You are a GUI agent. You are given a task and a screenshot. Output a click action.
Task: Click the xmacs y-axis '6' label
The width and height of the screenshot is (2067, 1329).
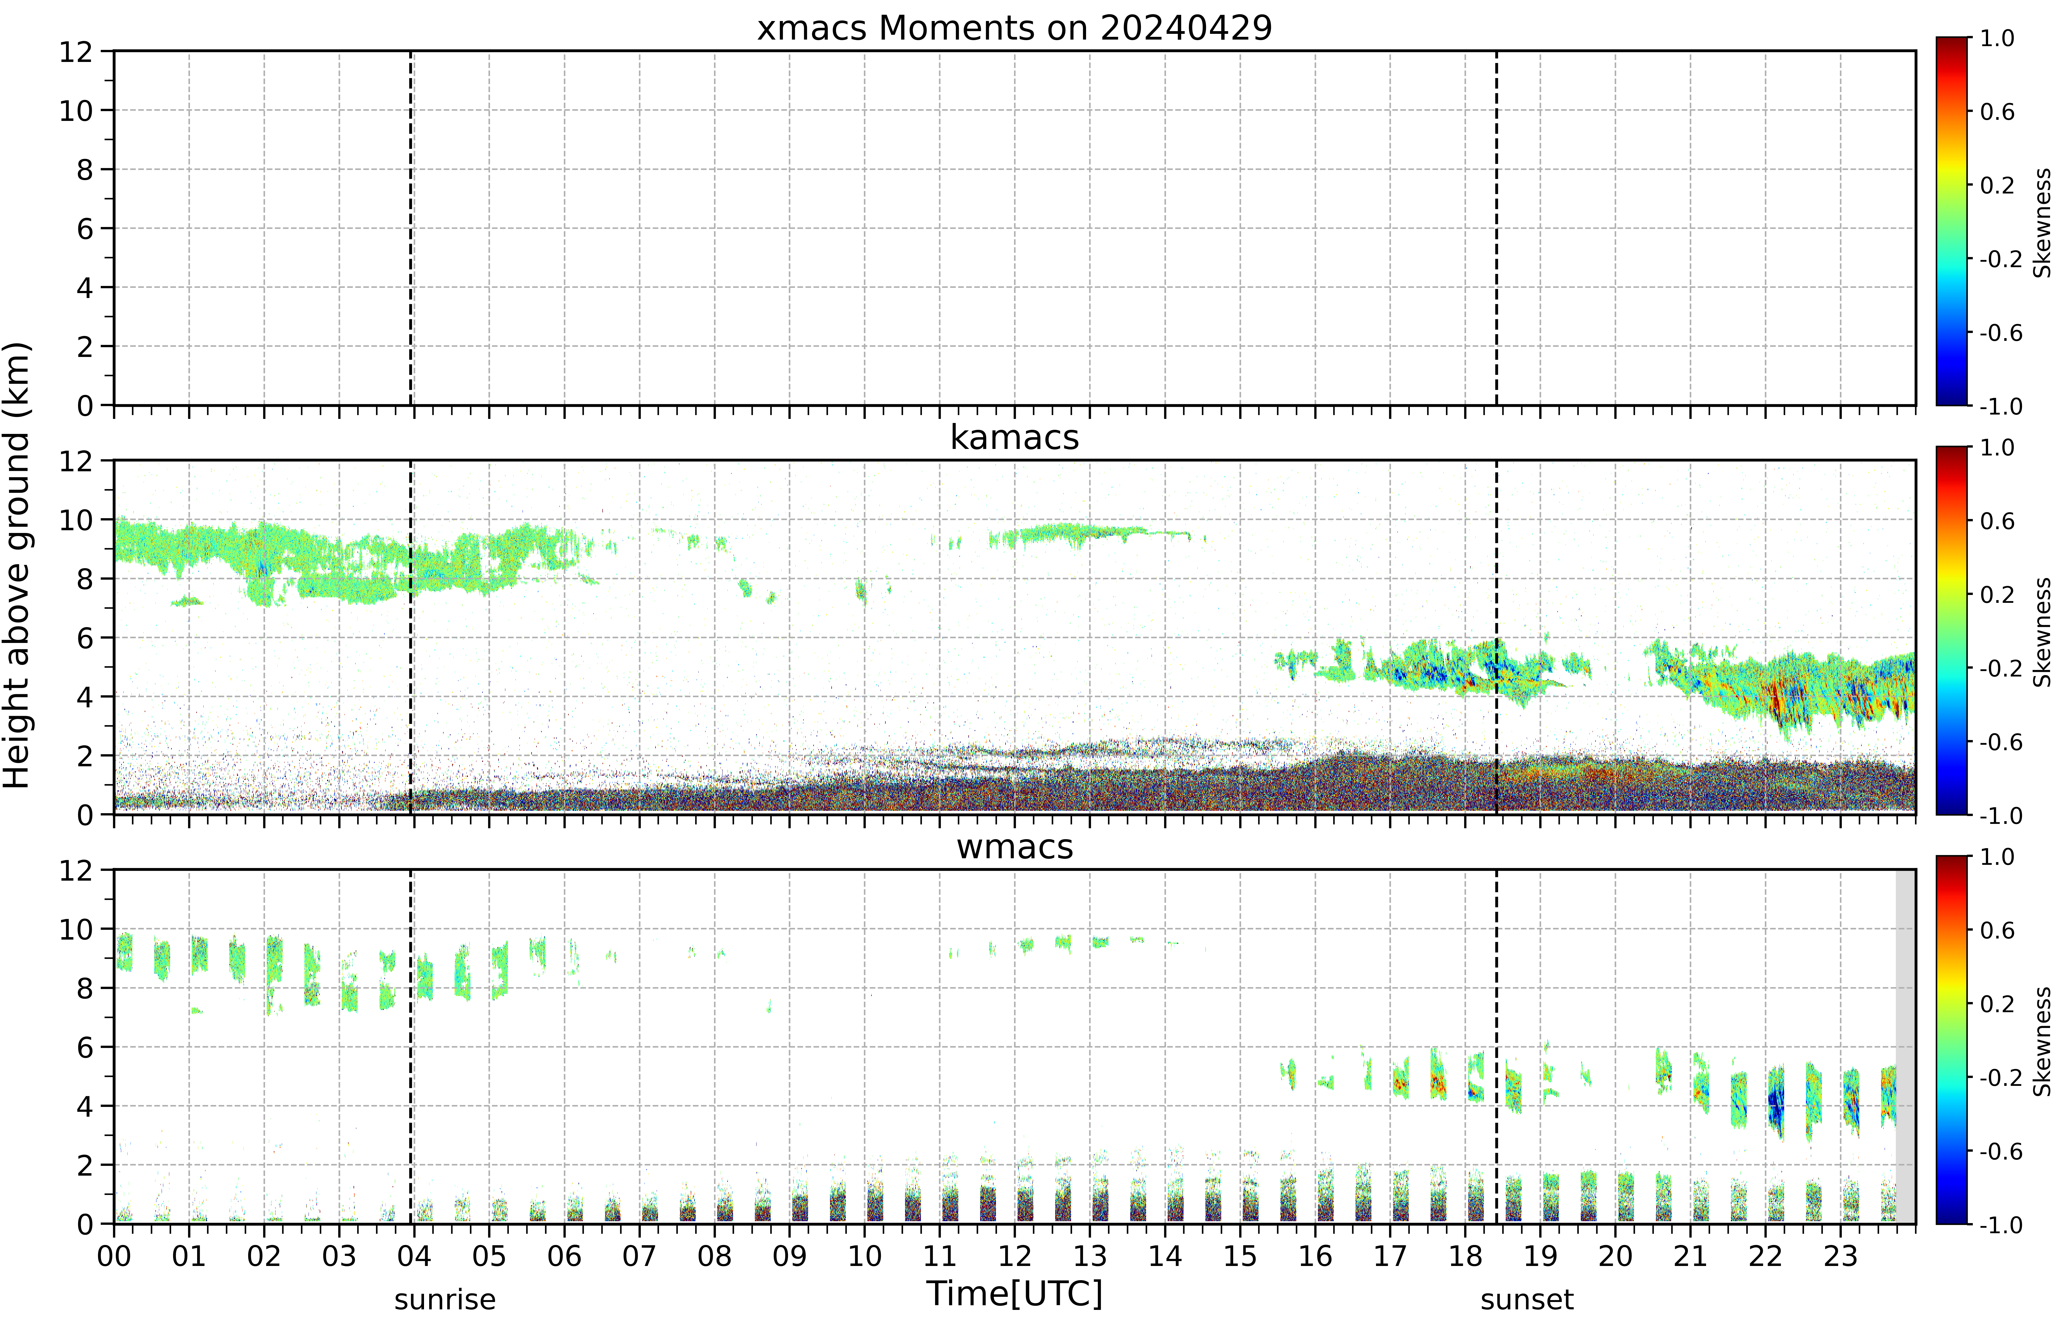click(x=85, y=229)
